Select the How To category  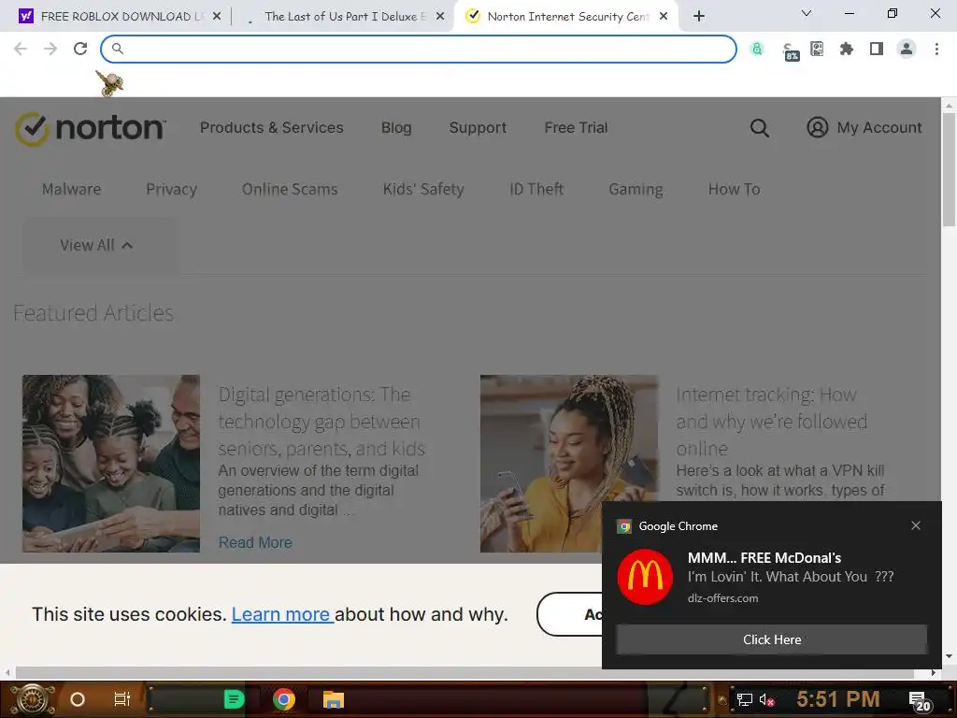pyautogui.click(x=735, y=189)
